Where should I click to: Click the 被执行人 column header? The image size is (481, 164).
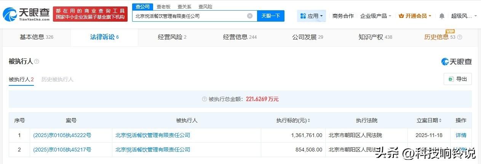tap(187, 120)
